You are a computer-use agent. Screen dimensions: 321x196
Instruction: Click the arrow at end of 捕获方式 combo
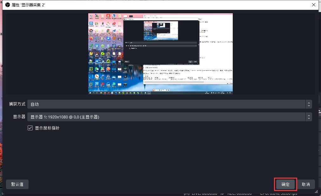[308, 104]
